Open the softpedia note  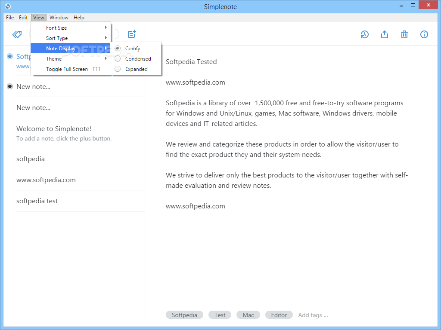click(81, 159)
